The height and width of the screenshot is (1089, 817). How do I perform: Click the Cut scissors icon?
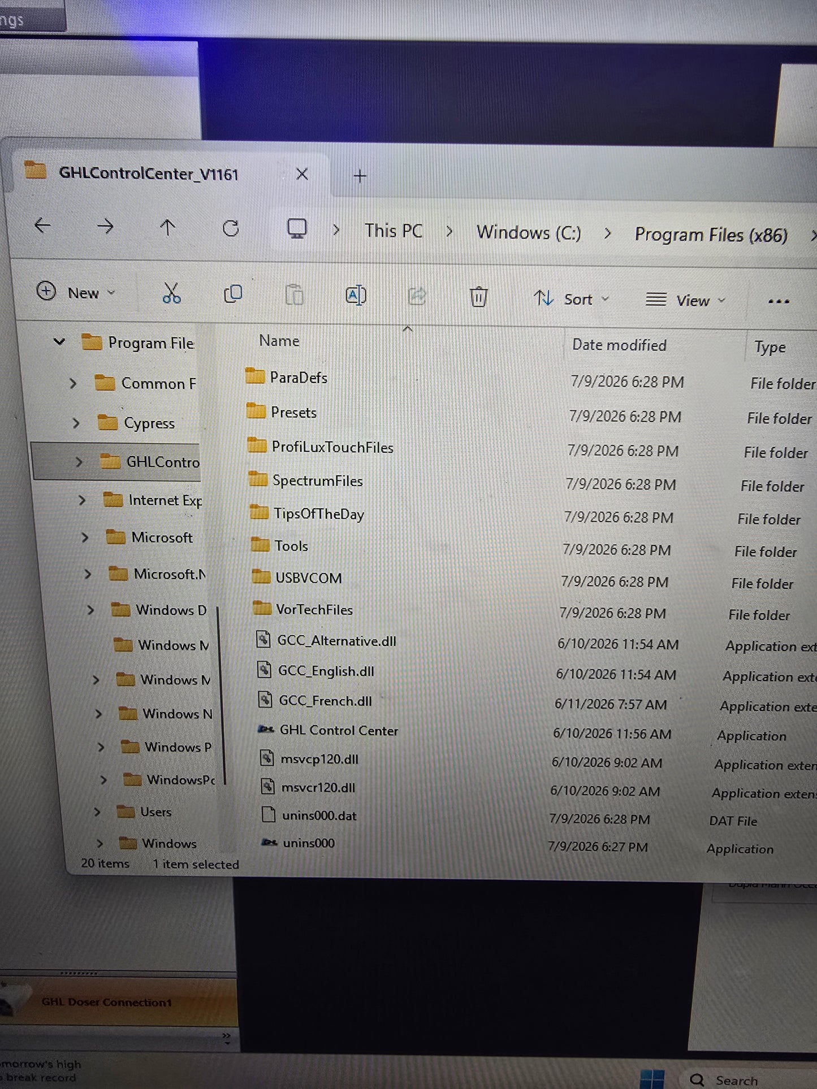(171, 293)
